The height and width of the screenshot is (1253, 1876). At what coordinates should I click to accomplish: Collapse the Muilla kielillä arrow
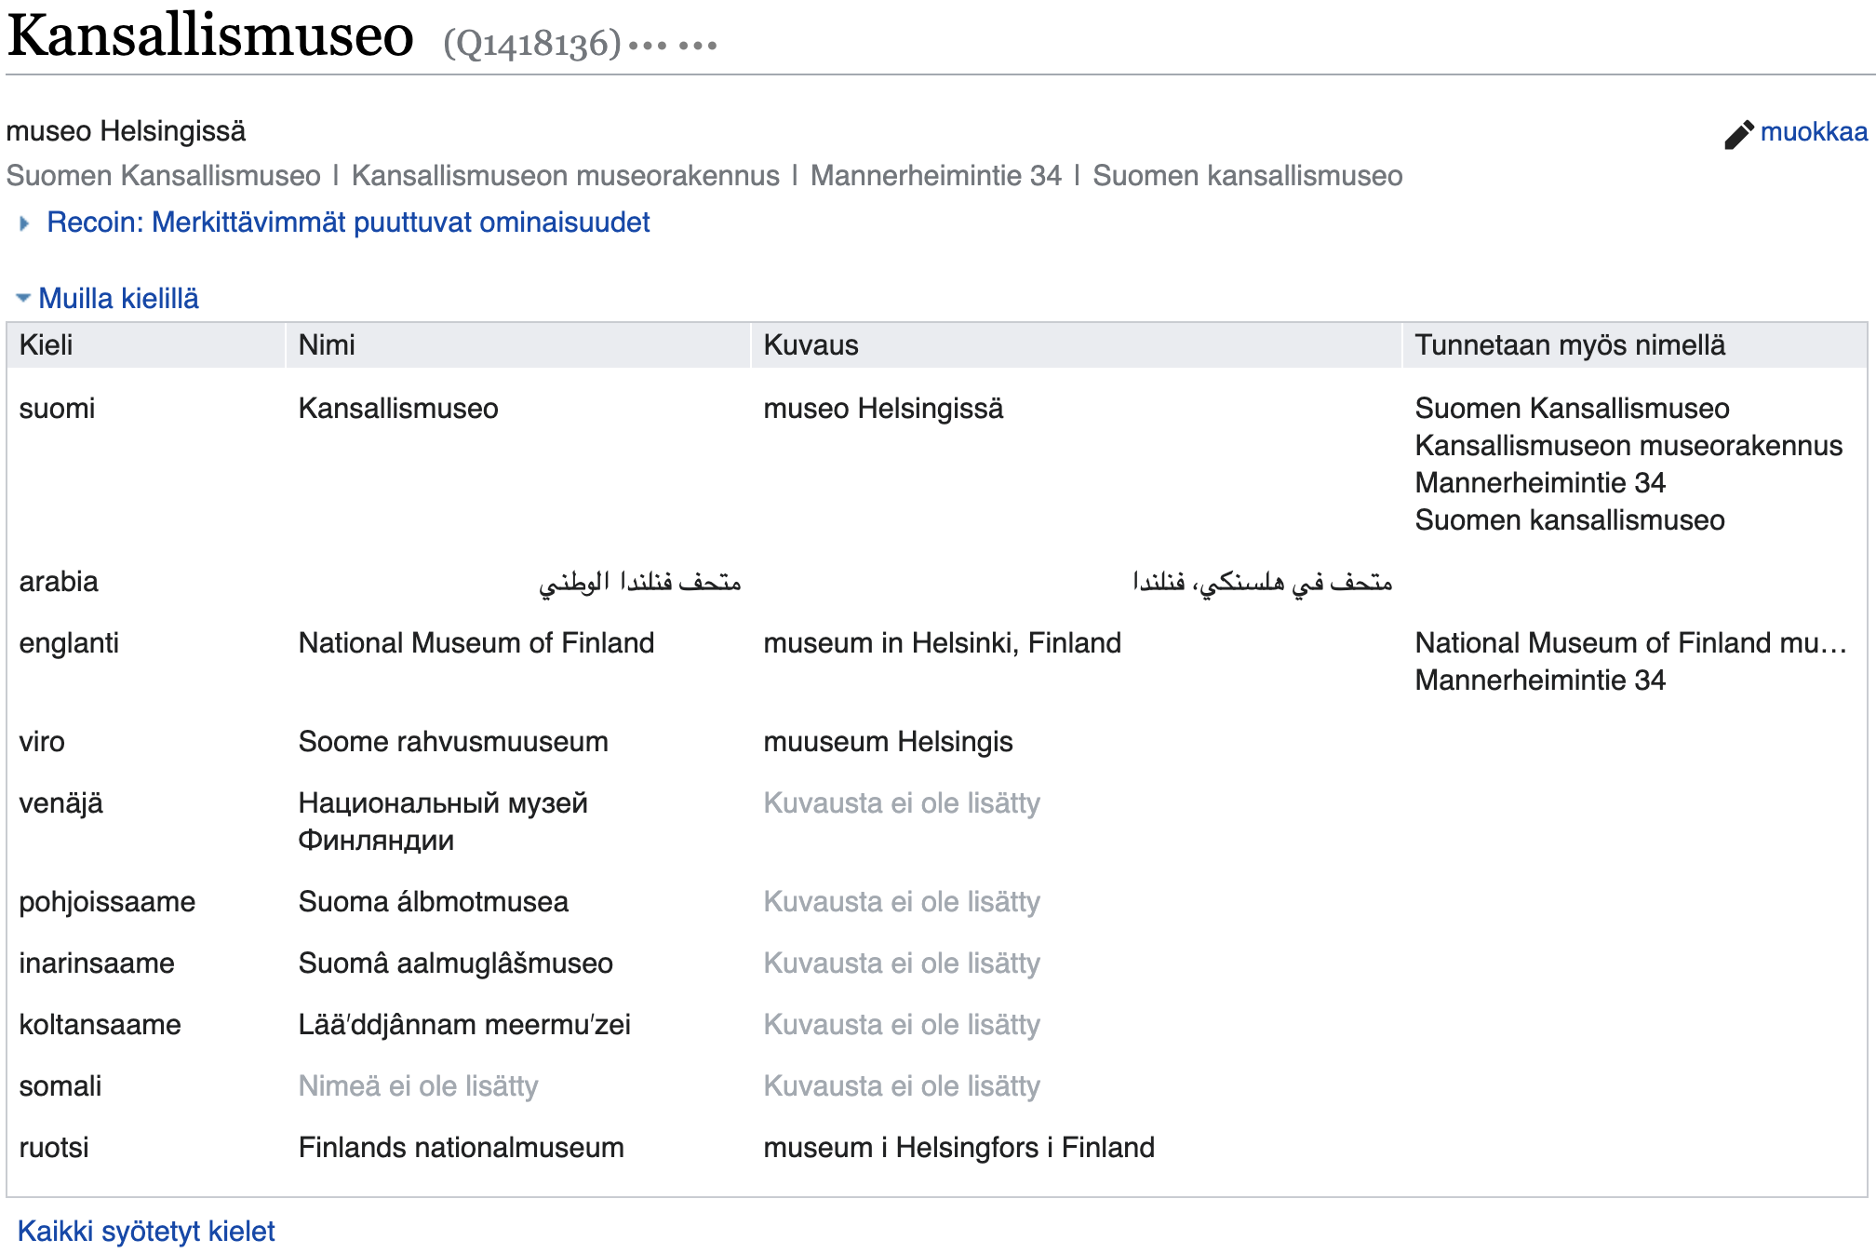tap(23, 298)
